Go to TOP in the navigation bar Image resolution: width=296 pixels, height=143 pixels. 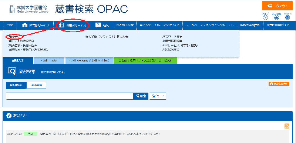10,25
